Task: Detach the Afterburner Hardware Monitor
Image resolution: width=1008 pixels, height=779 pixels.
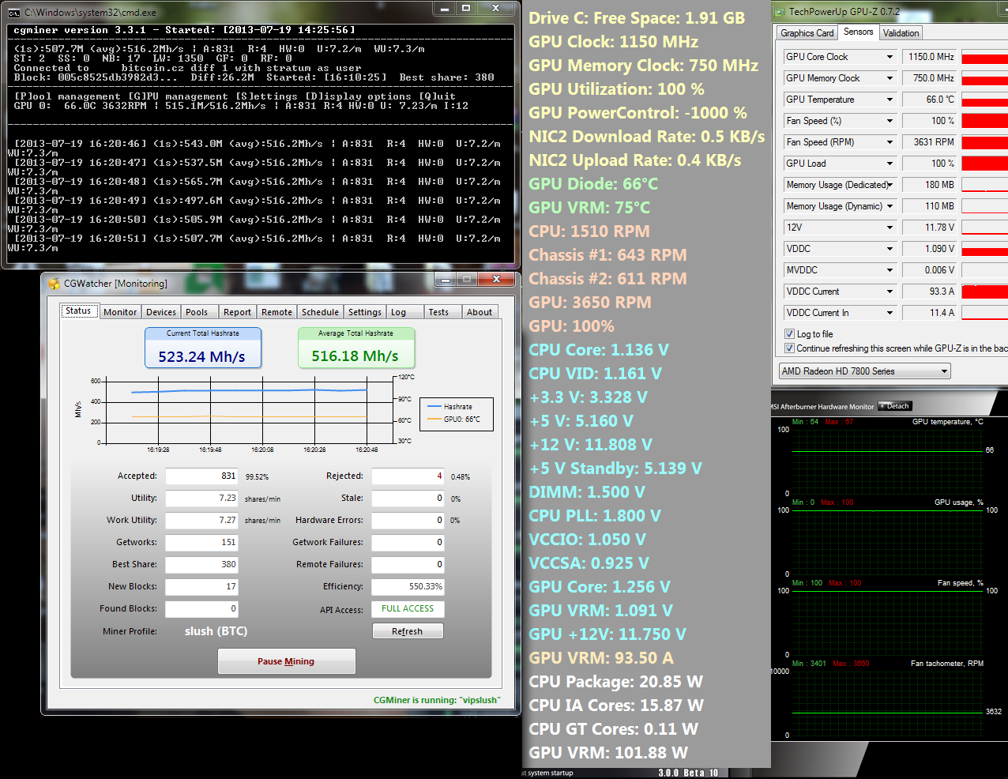Action: (x=895, y=406)
